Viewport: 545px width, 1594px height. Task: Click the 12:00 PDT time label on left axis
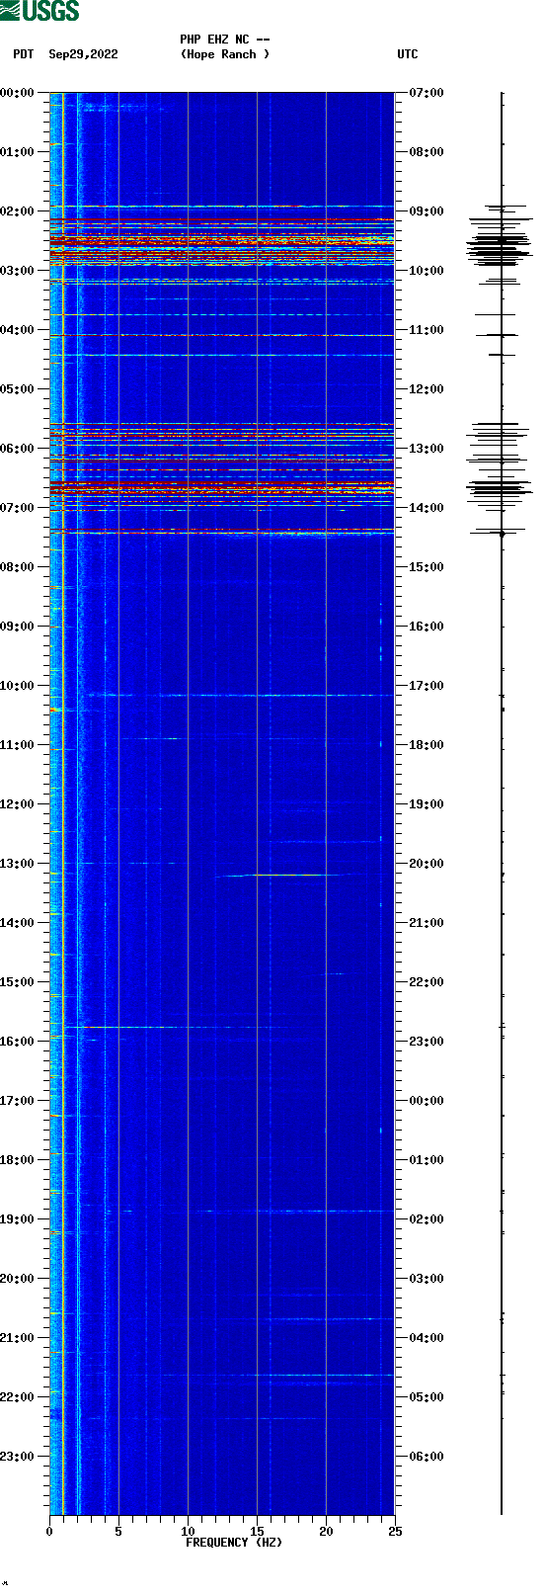tap(17, 804)
